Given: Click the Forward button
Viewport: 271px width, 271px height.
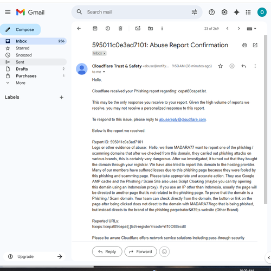Looking at the screenshot, I should pos(140,251).
